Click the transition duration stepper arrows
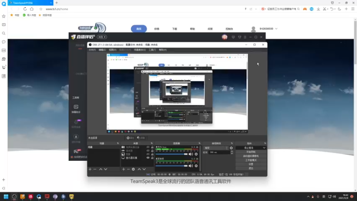 click(x=232, y=152)
